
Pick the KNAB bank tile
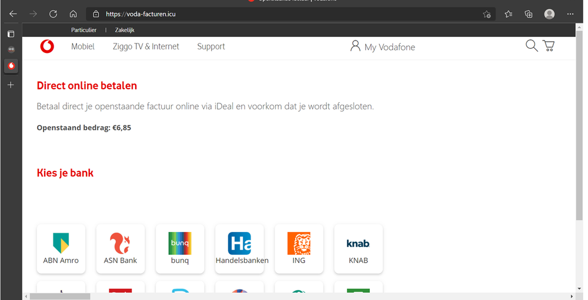tap(359, 249)
